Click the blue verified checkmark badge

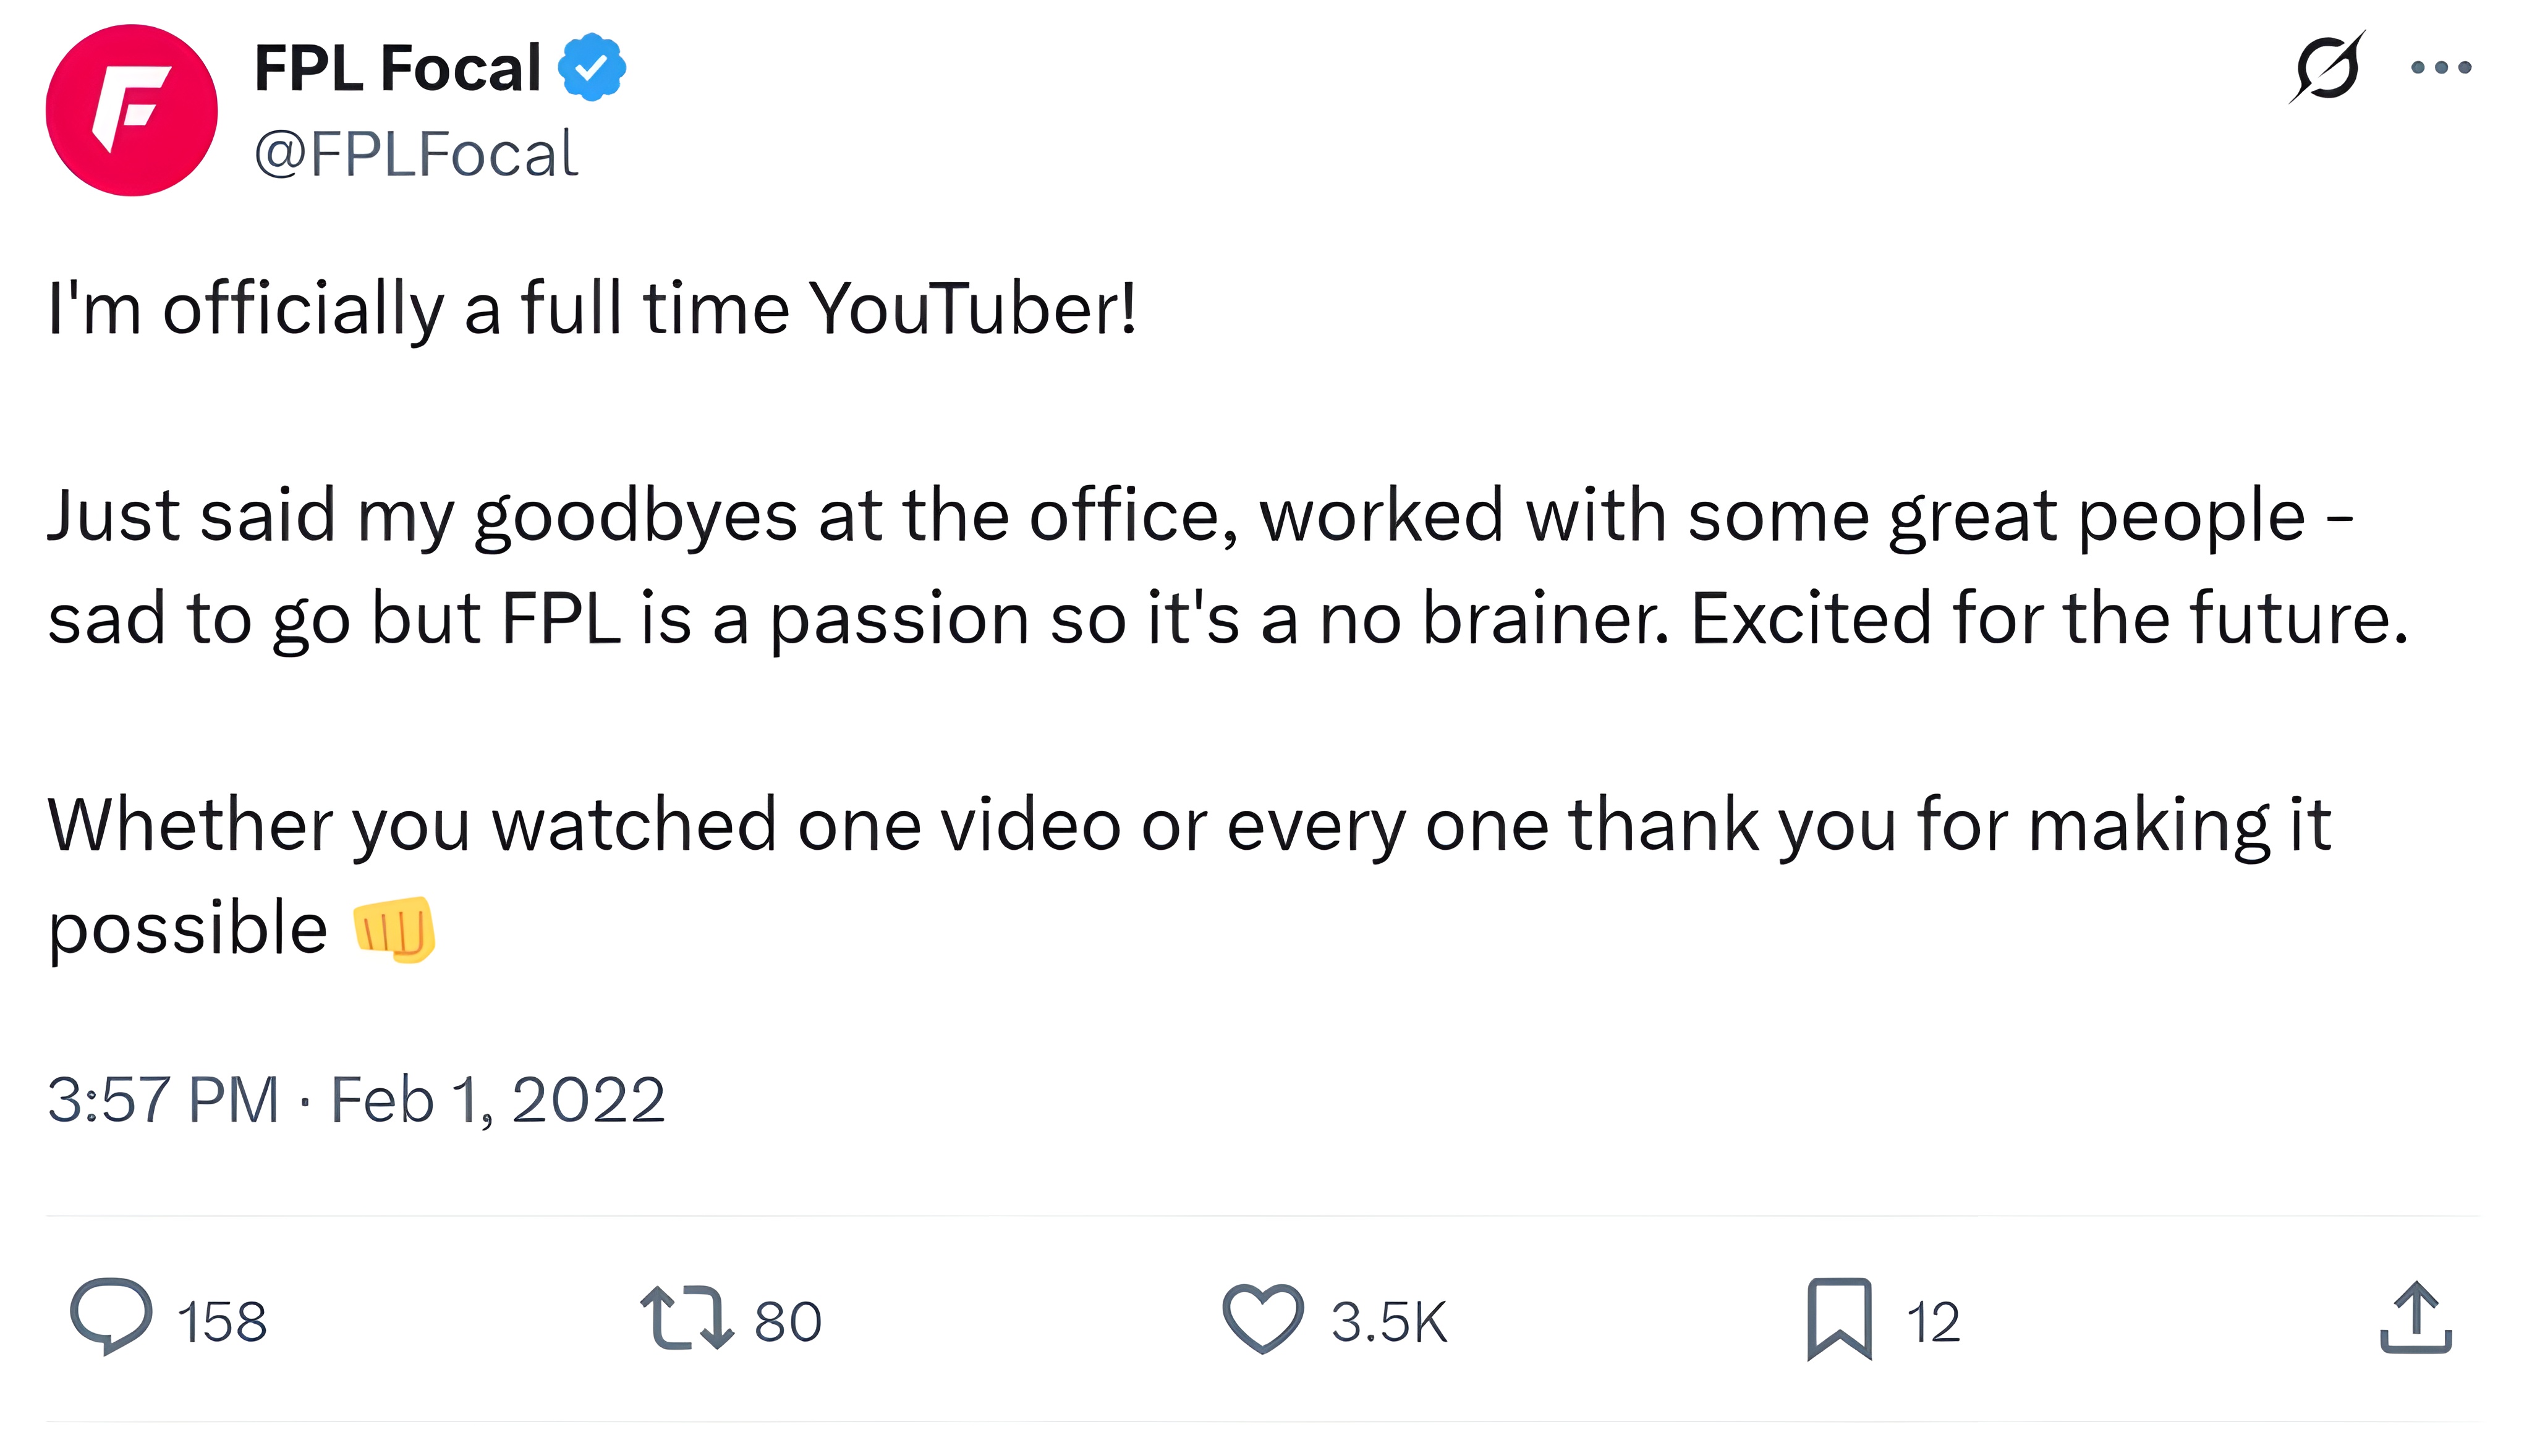[592, 67]
